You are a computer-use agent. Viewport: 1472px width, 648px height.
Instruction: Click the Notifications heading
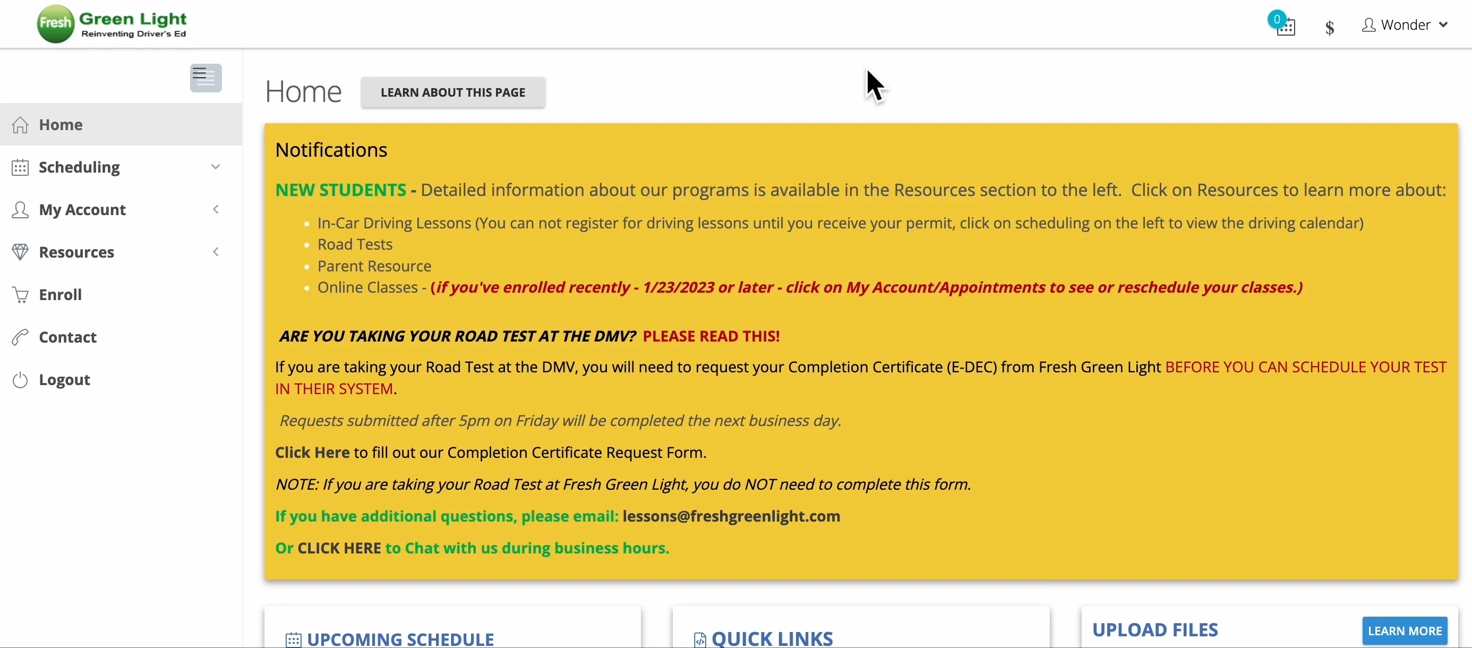[x=331, y=150]
